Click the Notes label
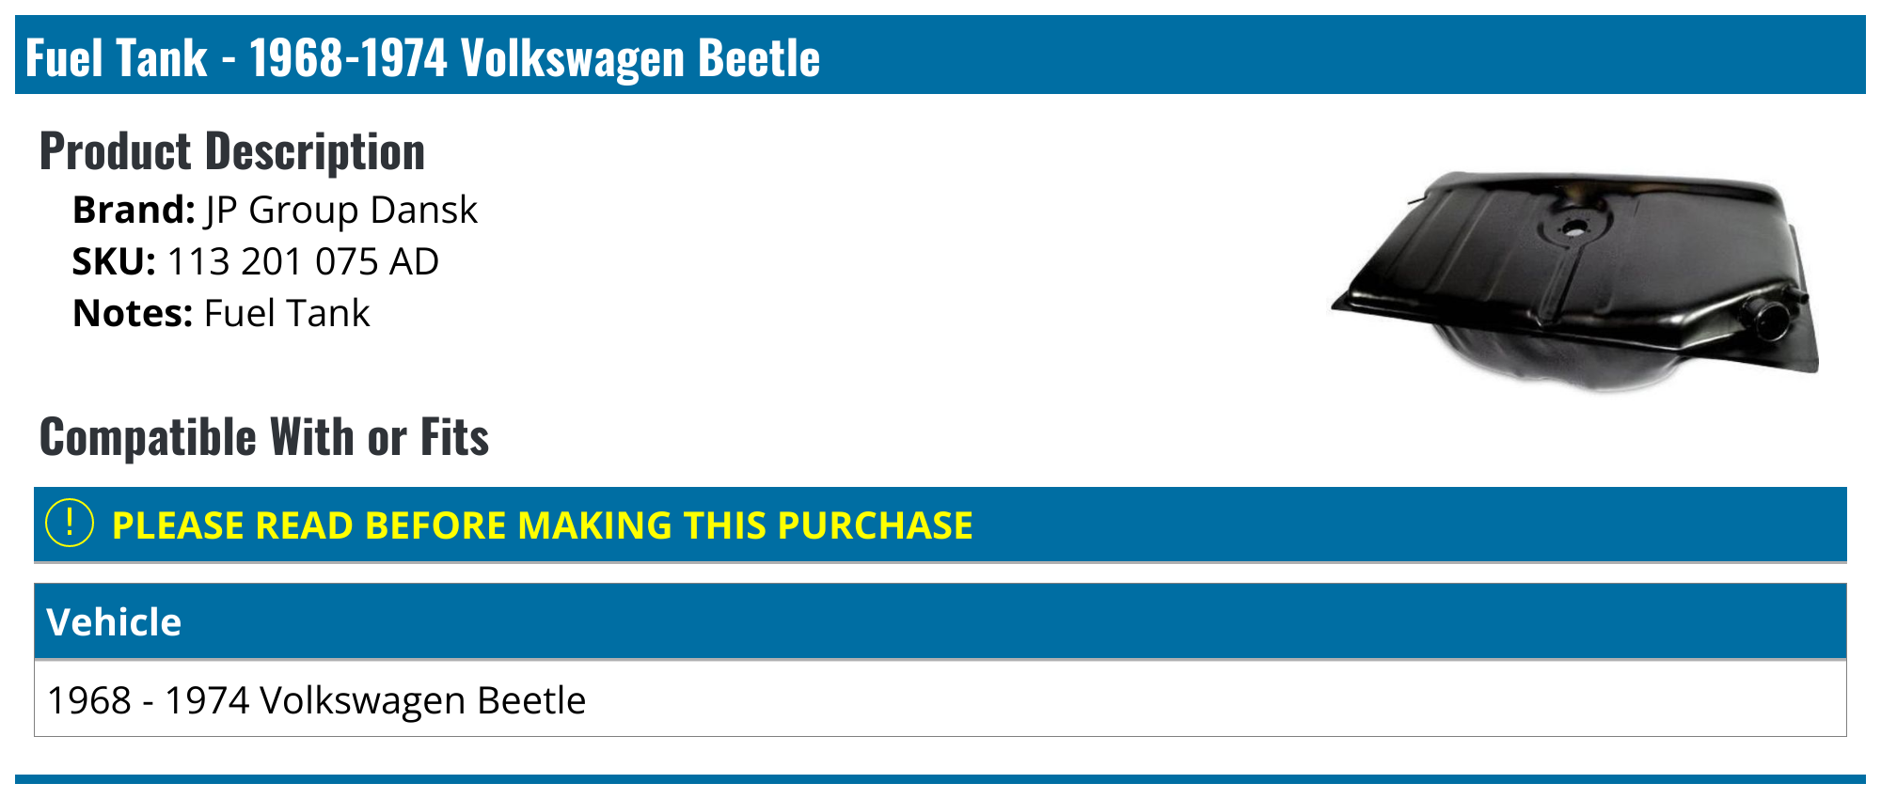This screenshot has width=1881, height=799. (133, 313)
